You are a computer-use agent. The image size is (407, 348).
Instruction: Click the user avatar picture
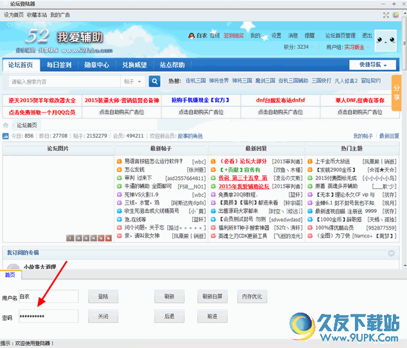(x=385, y=41)
